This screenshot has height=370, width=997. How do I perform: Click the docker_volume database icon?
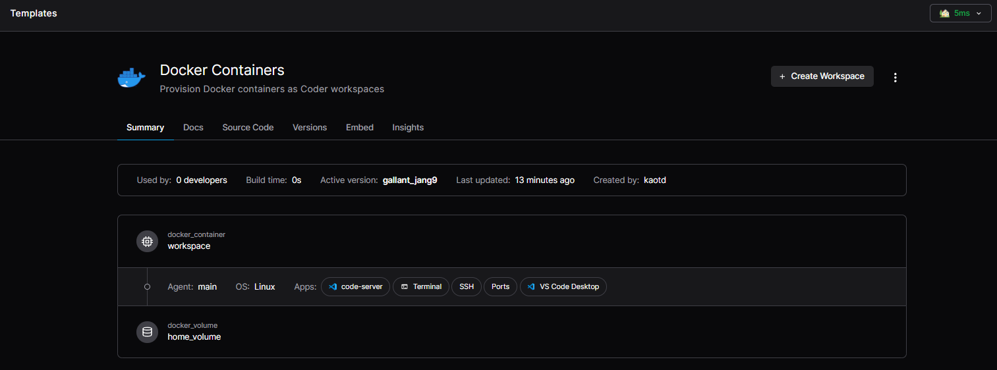(x=147, y=332)
